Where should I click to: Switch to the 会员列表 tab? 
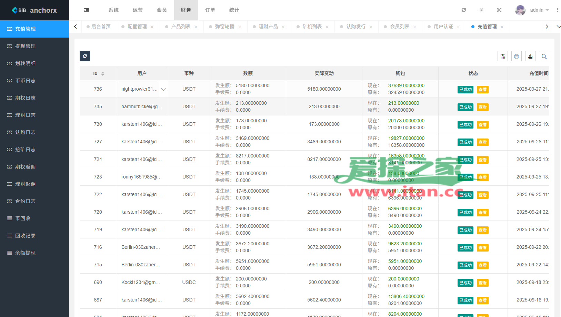tap(399, 27)
